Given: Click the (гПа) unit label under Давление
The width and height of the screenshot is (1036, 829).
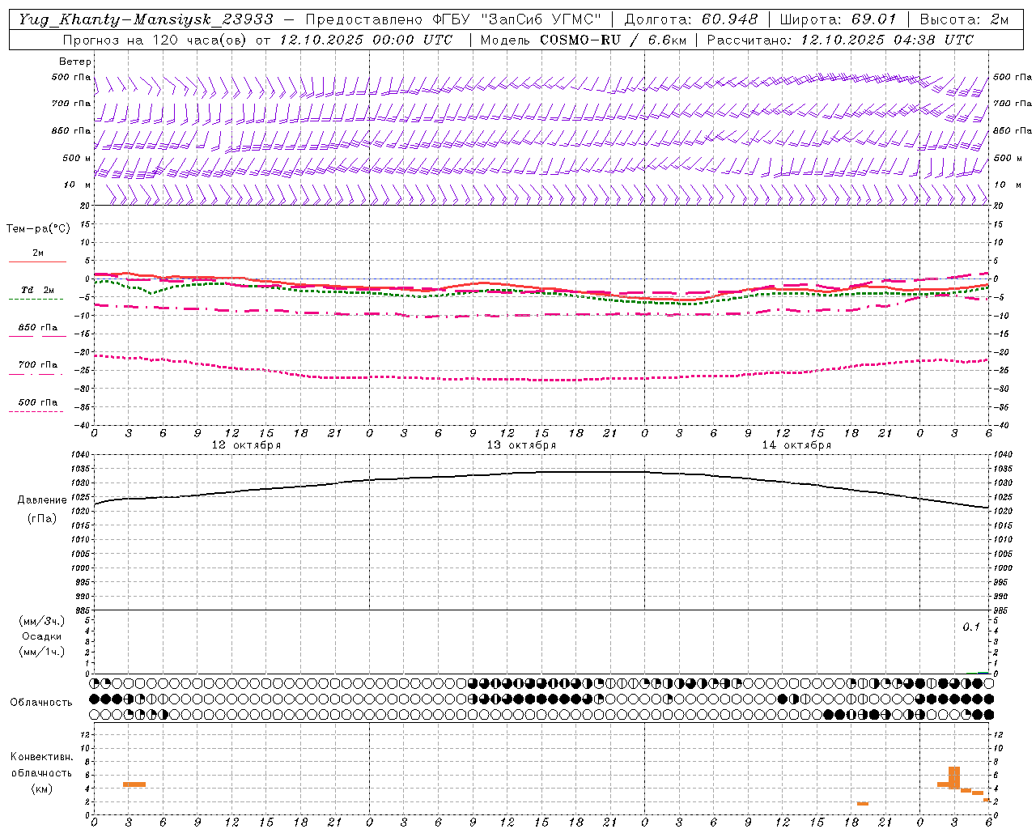Looking at the screenshot, I should click(x=42, y=519).
